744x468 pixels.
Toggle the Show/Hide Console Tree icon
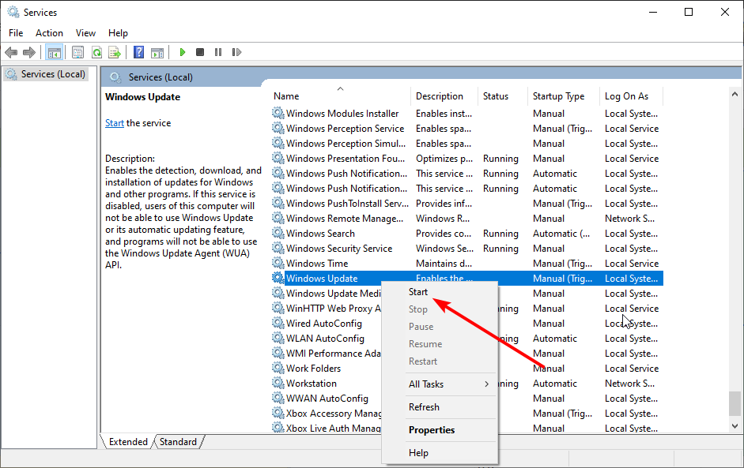[54, 52]
